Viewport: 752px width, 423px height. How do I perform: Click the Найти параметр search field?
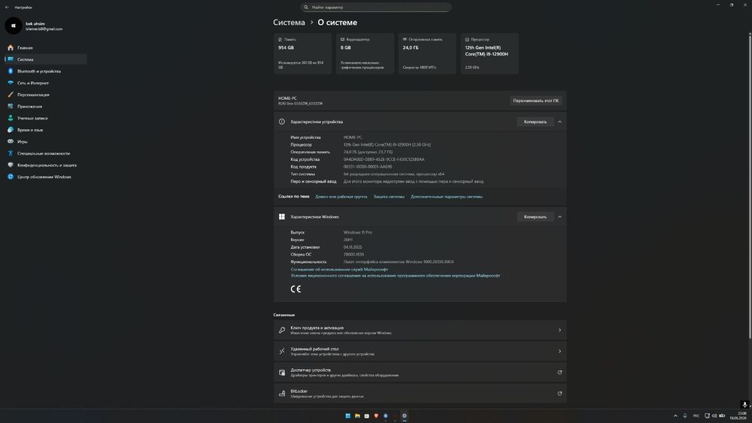point(375,8)
